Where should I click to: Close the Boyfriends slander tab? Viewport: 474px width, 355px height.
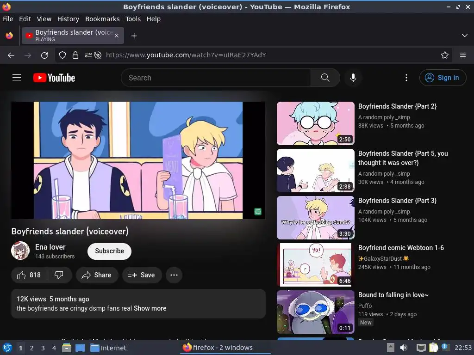pos(117,36)
